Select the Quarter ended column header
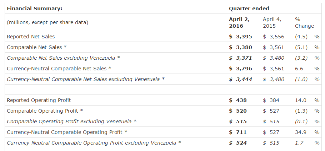The image size is (325, 151). (x=249, y=9)
